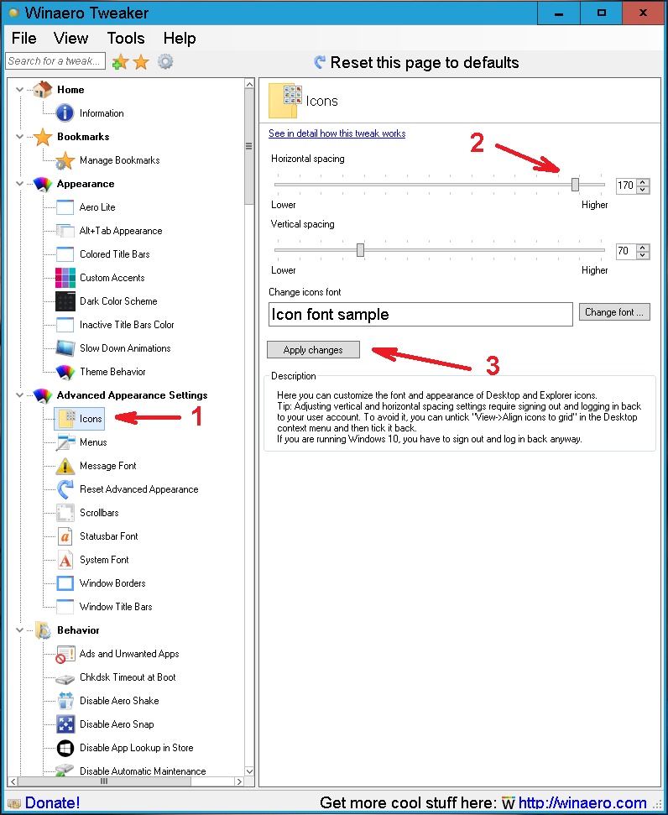The width and height of the screenshot is (668, 815).
Task: Click the Disable Aero Snap icon
Action: click(x=65, y=724)
